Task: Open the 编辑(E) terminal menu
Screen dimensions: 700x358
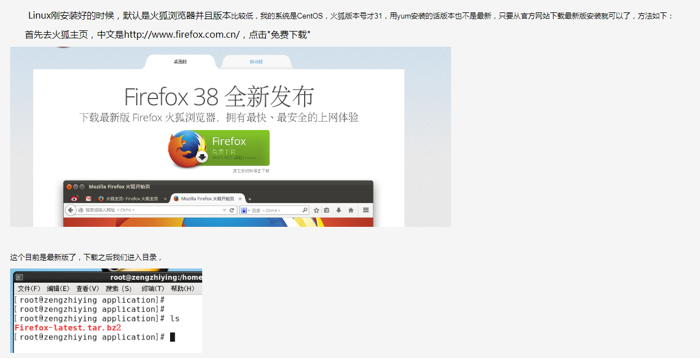Action: (58, 288)
